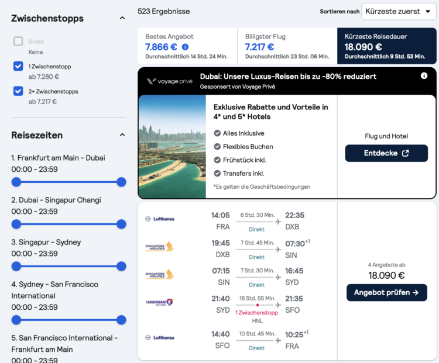Click the Lufthansa logo on FRA–DXB flight
The width and height of the screenshot is (439, 363).
pyautogui.click(x=160, y=219)
